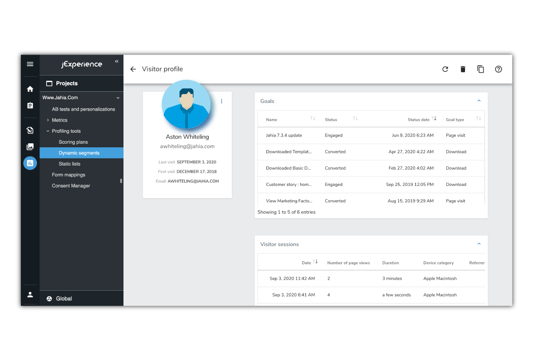
Task: Click the Aston Whiteling avatar
Action: (187, 104)
